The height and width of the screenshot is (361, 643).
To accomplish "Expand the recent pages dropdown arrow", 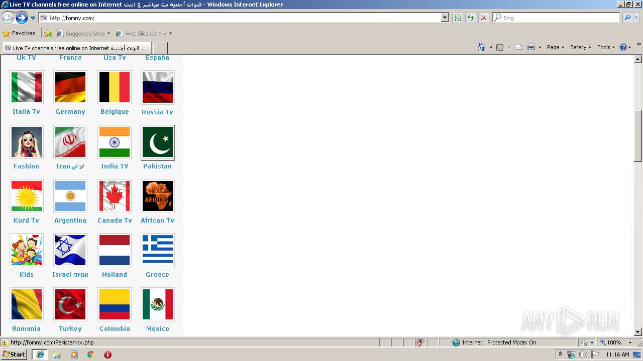I will point(33,18).
